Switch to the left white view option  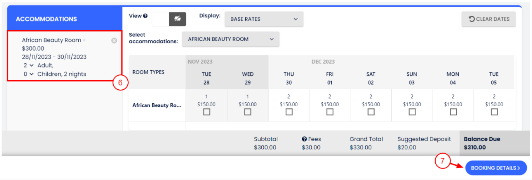[160, 19]
